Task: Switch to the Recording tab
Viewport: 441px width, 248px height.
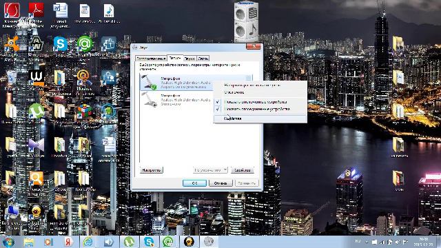Action: (x=175, y=58)
